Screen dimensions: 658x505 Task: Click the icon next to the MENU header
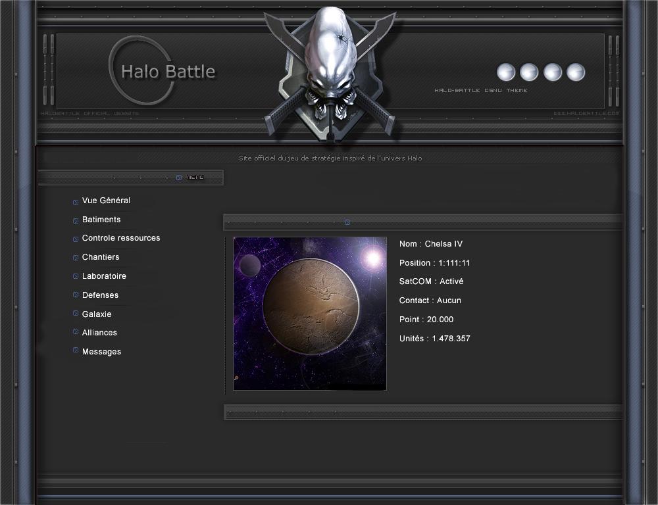point(179,178)
